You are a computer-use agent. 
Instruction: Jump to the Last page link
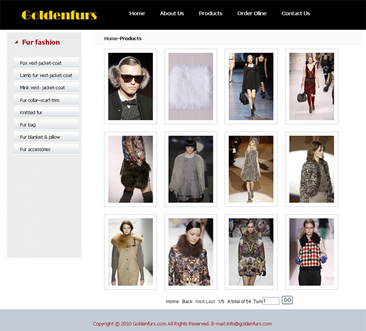pyautogui.click(x=210, y=301)
